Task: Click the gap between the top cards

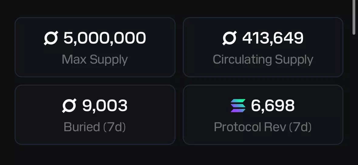Action: (179, 47)
